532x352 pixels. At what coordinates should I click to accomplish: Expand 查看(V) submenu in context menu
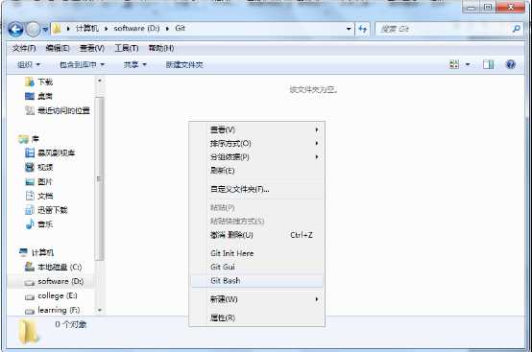pyautogui.click(x=256, y=129)
